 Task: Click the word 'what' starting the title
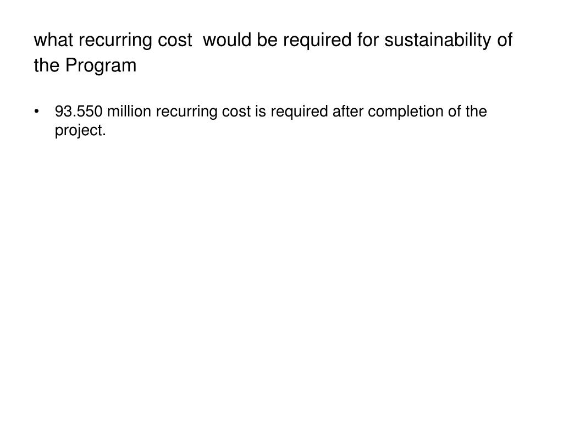click(53, 40)
